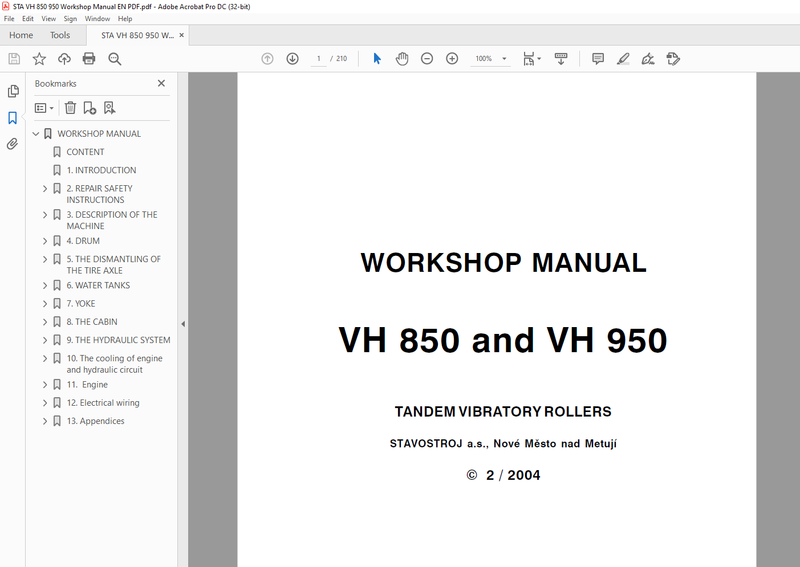
Task: Find the current bookmark
Action: (109, 108)
